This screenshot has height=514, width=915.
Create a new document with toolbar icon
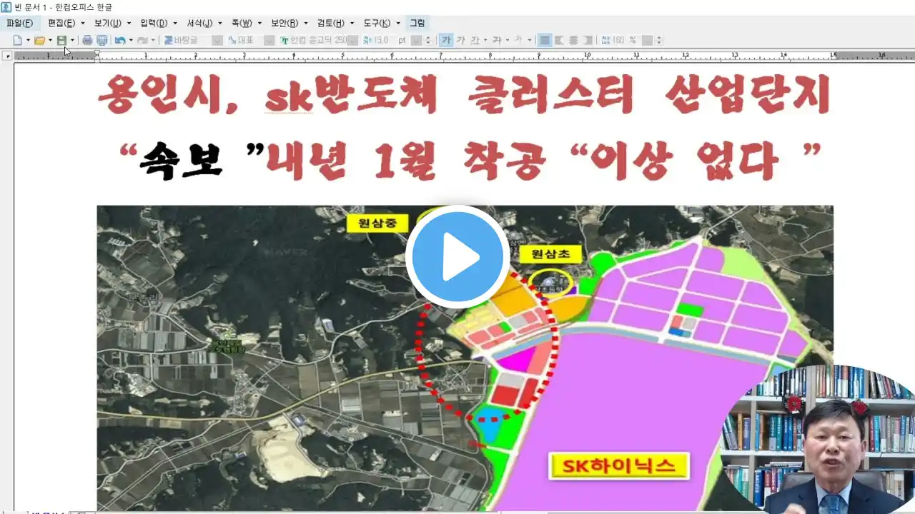(17, 40)
